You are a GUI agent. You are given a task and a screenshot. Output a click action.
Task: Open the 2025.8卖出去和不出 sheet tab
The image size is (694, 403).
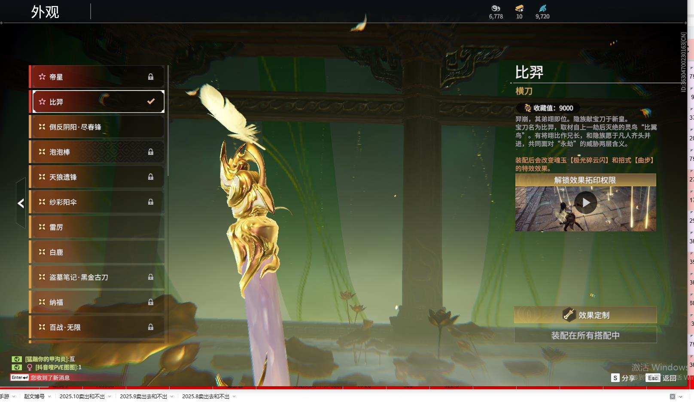pyautogui.click(x=206, y=397)
